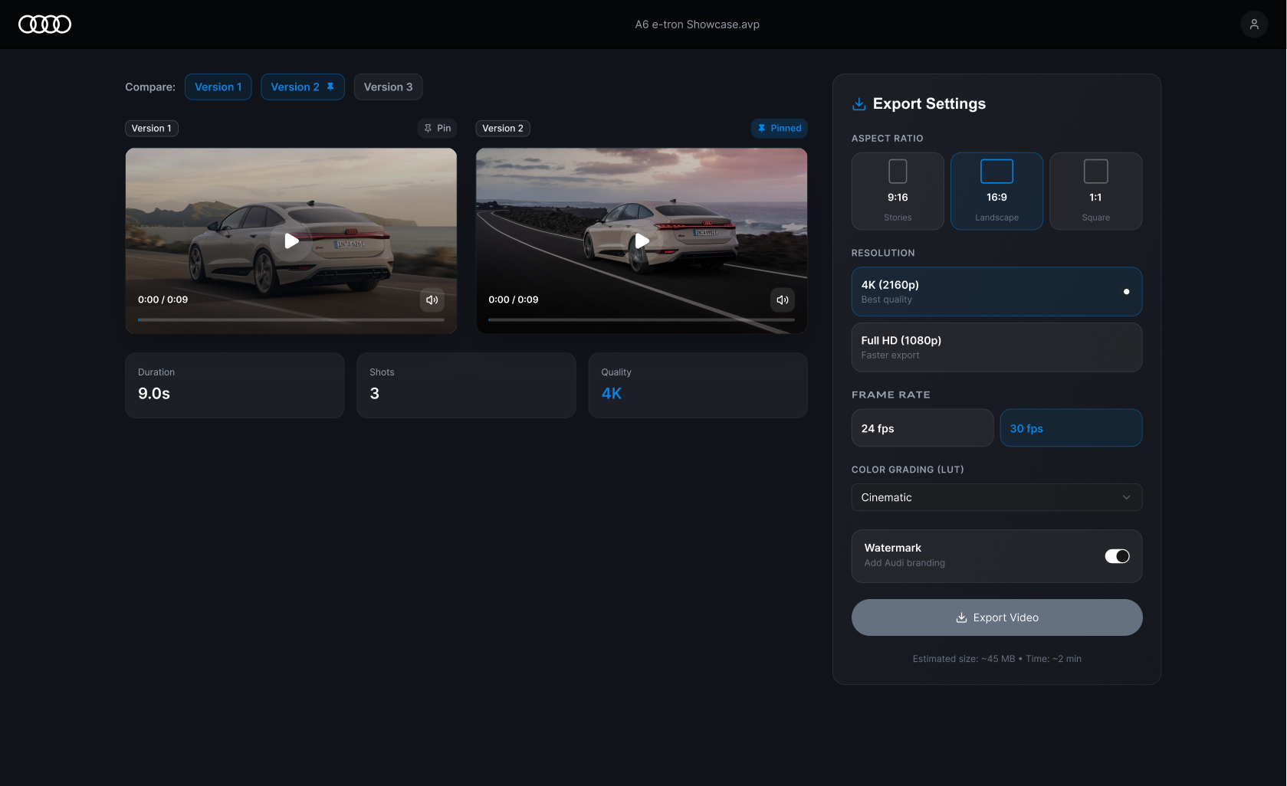Seek on Version 2 progress bar
Viewport: 1287px width, 786px height.
(642, 319)
